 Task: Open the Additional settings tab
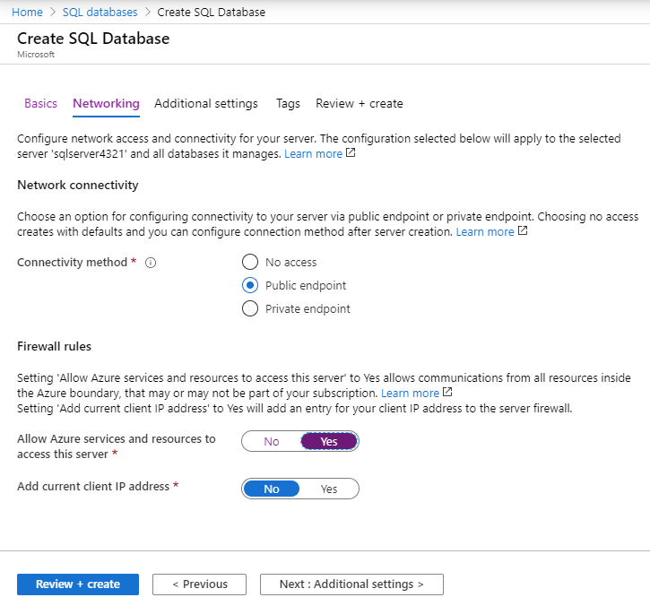coord(205,103)
